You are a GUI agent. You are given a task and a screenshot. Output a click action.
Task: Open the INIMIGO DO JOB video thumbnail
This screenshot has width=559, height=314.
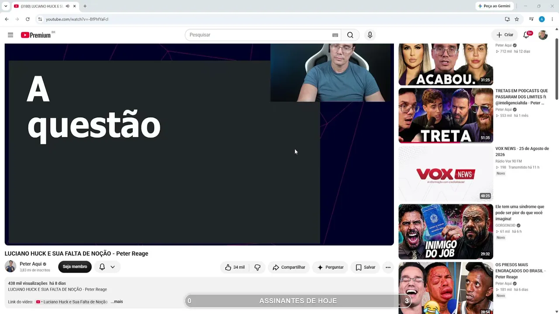click(x=445, y=232)
